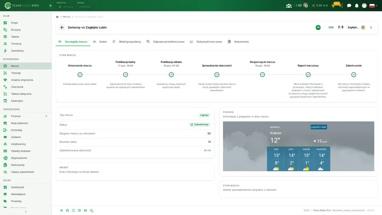Open the three-dot match options menu
The height and width of the screenshot is (215, 382).
(371, 27)
